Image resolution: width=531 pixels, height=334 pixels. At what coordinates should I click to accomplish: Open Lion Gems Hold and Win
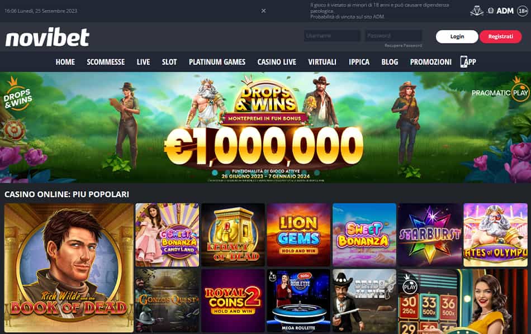click(298, 235)
